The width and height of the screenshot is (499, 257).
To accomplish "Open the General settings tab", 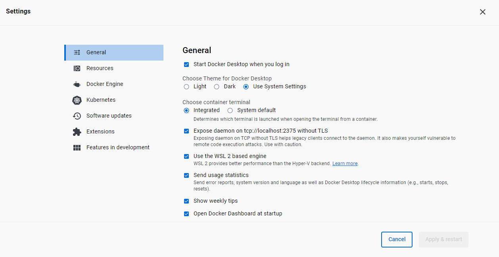I will 114,52.
